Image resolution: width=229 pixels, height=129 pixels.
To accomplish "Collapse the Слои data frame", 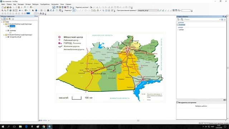I will tap(1, 22).
